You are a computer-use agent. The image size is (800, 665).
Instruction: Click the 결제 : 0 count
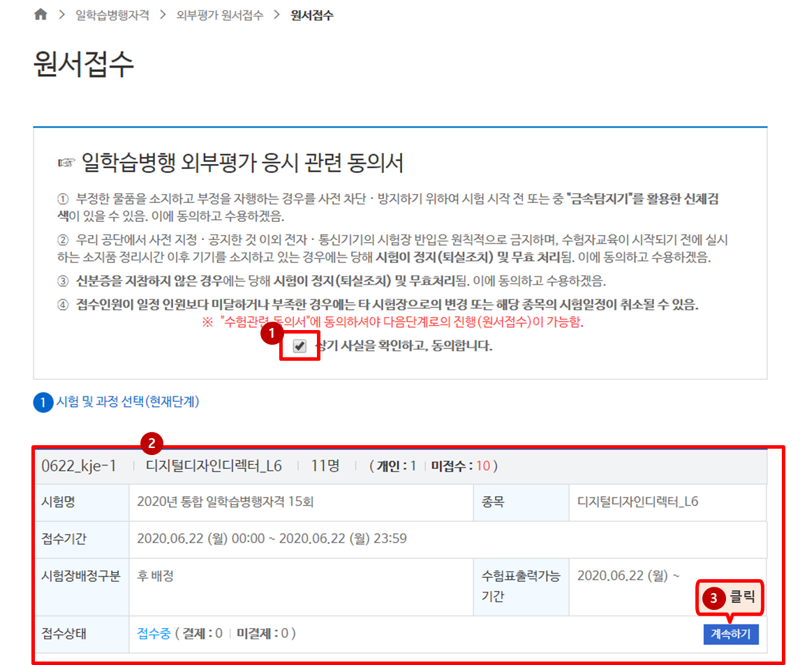(x=202, y=634)
